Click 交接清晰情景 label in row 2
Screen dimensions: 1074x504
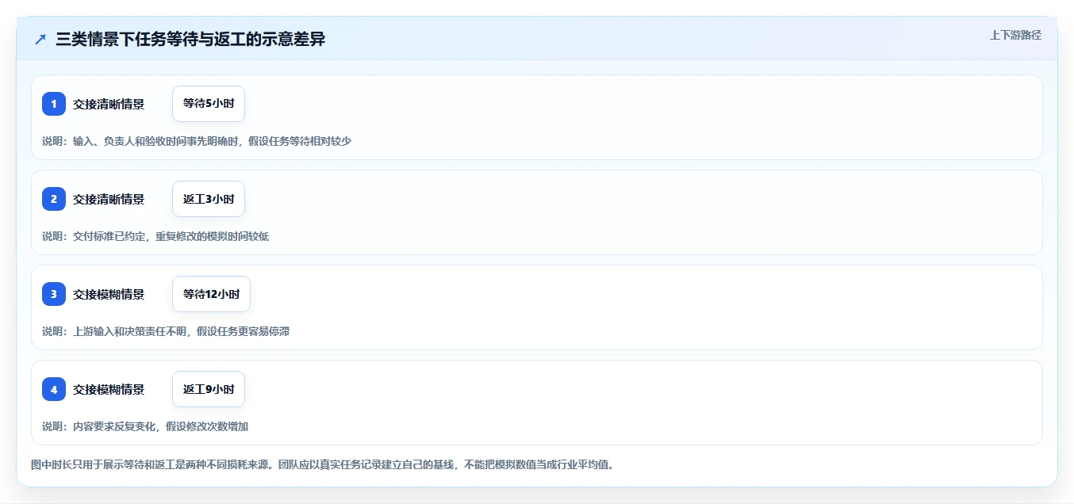(x=109, y=199)
